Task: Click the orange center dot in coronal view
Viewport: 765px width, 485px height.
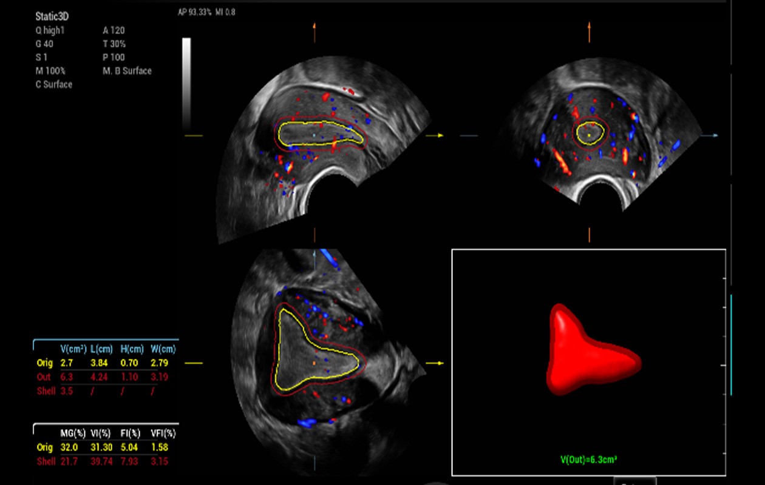Action: 314,363
